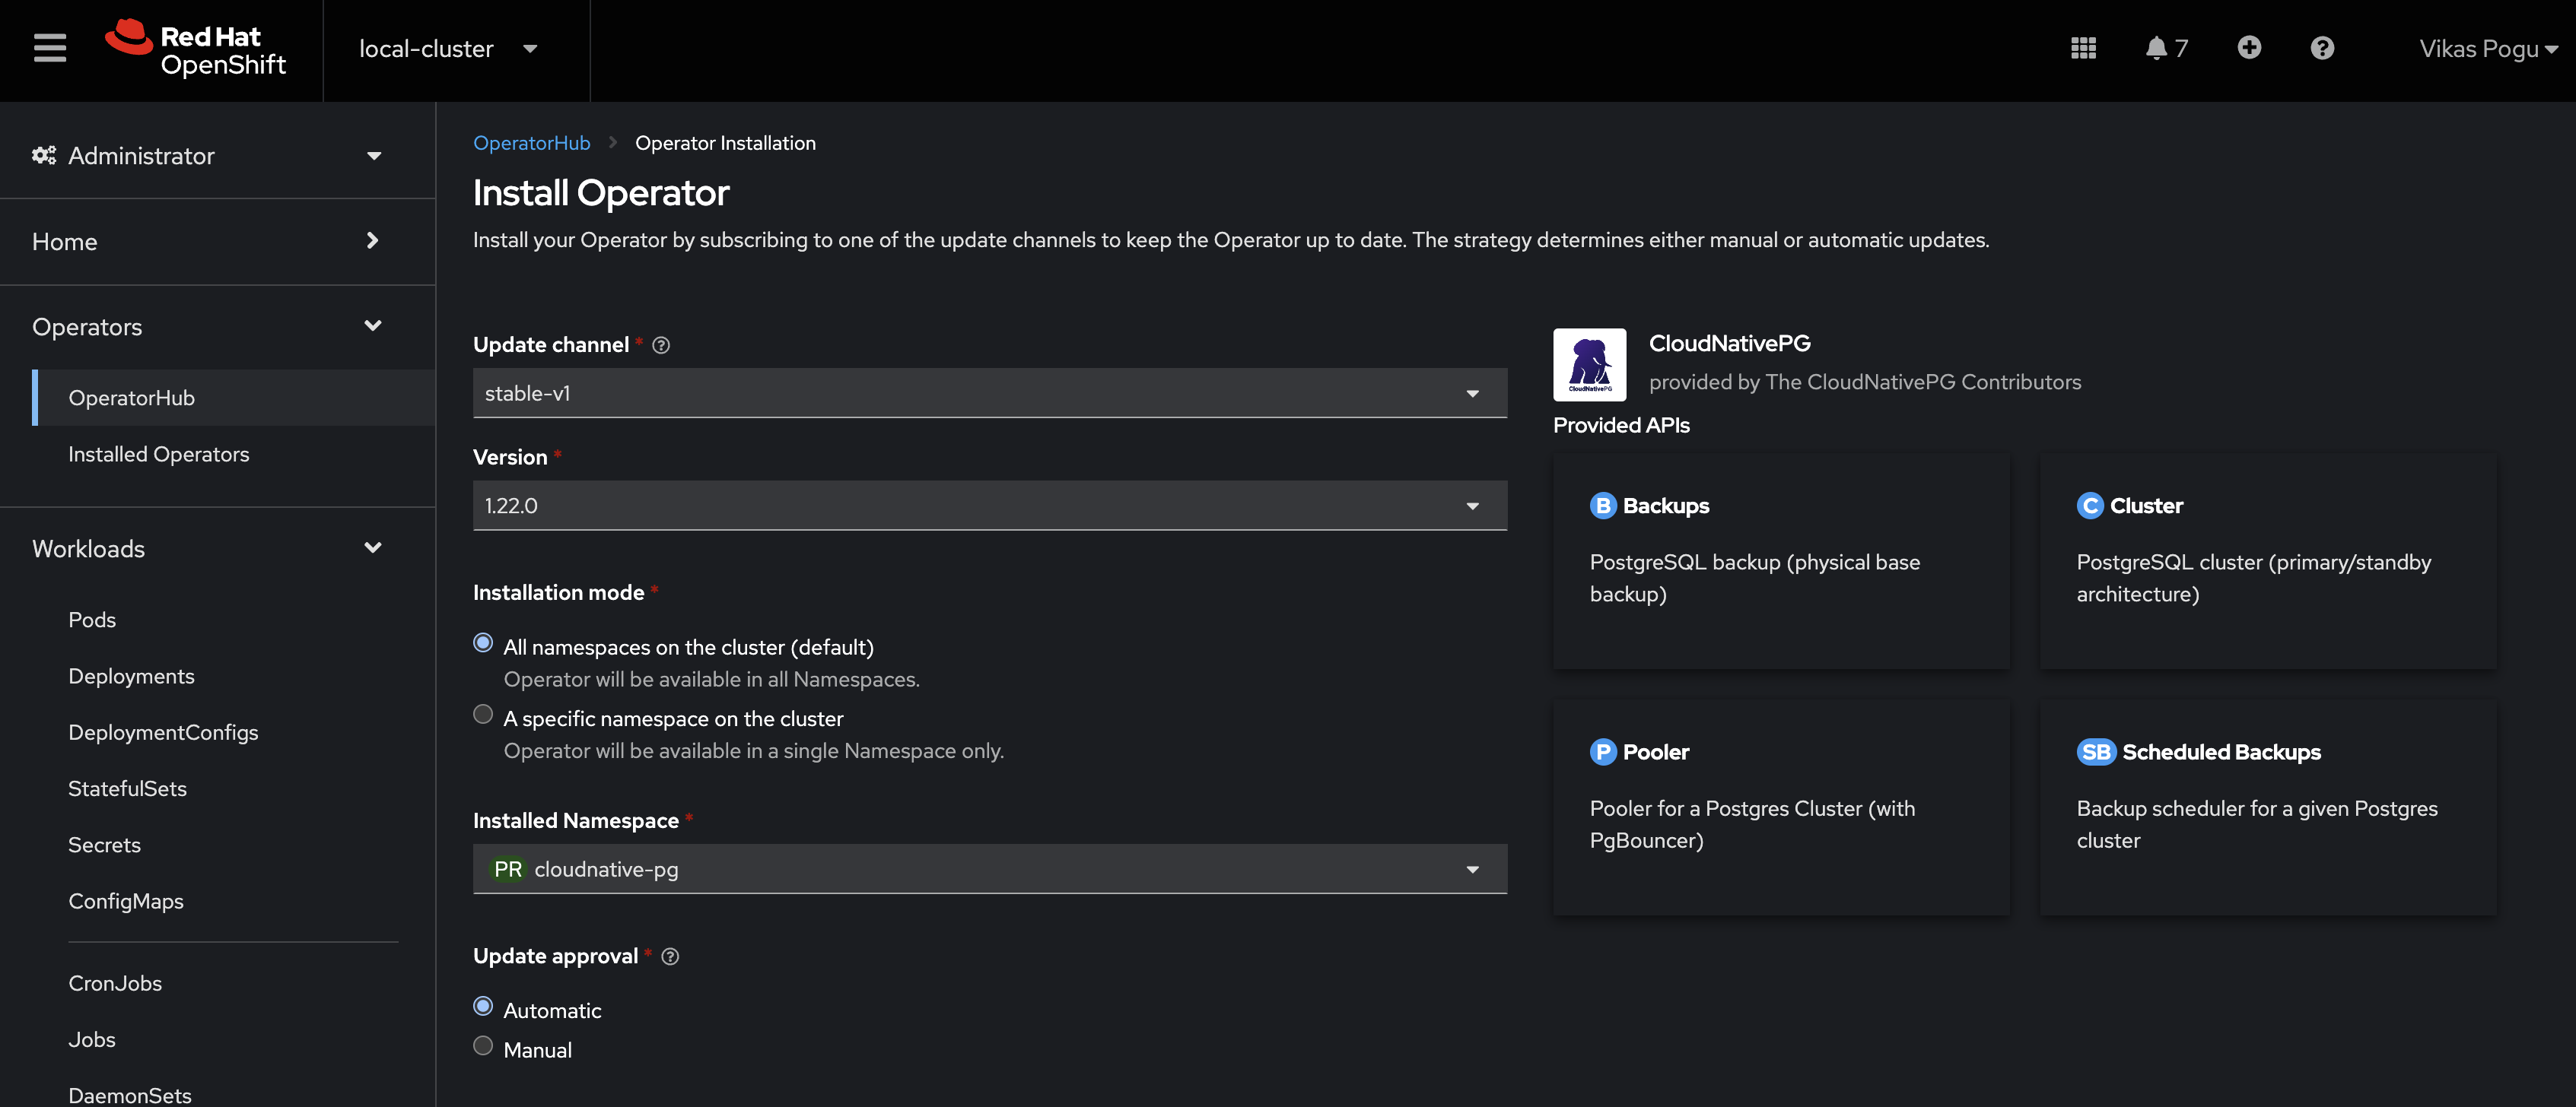Show Update approval help tooltip icon
The width and height of the screenshot is (2576, 1107).
tap(670, 956)
